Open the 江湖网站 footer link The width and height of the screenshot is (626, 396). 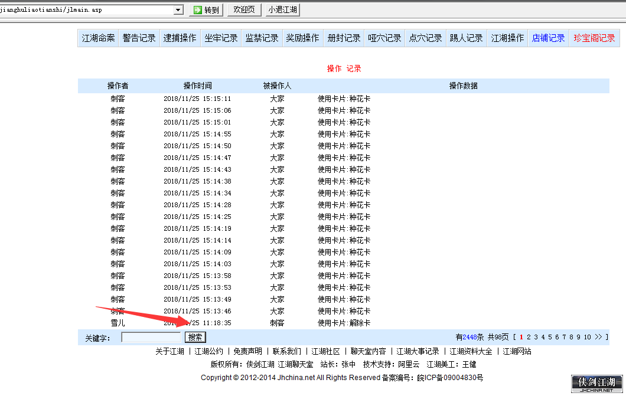pos(517,351)
